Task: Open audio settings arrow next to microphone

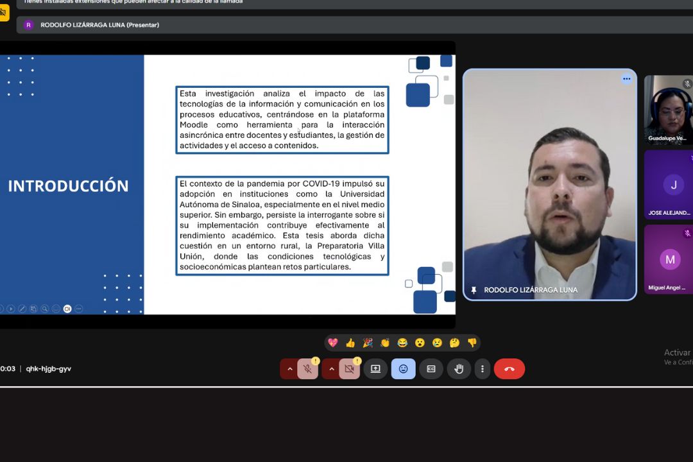Action: coord(289,369)
